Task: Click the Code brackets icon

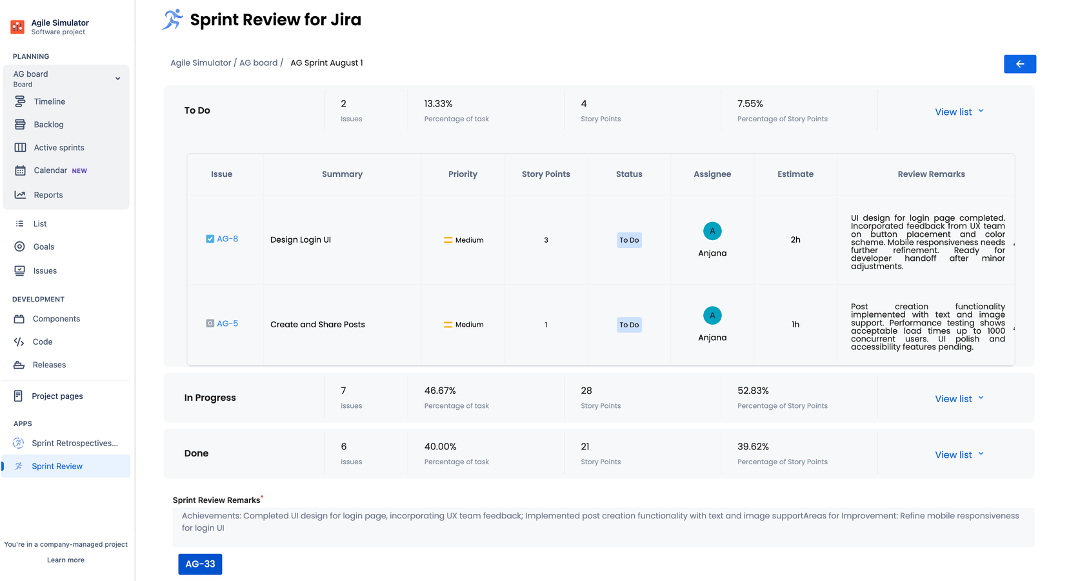Action: (x=19, y=342)
